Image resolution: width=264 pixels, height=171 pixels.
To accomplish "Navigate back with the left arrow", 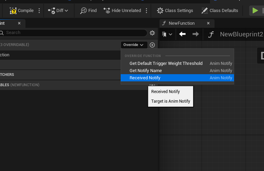I will coord(183,34).
